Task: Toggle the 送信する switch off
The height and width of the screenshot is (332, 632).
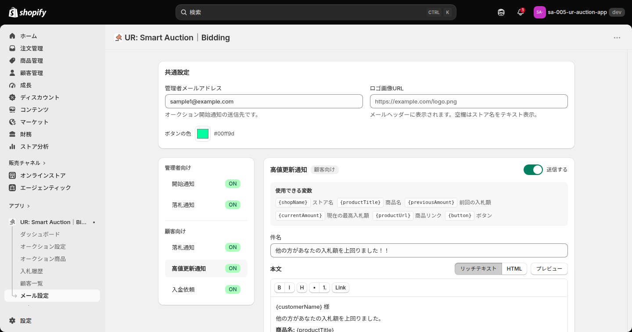Action: pos(533,170)
